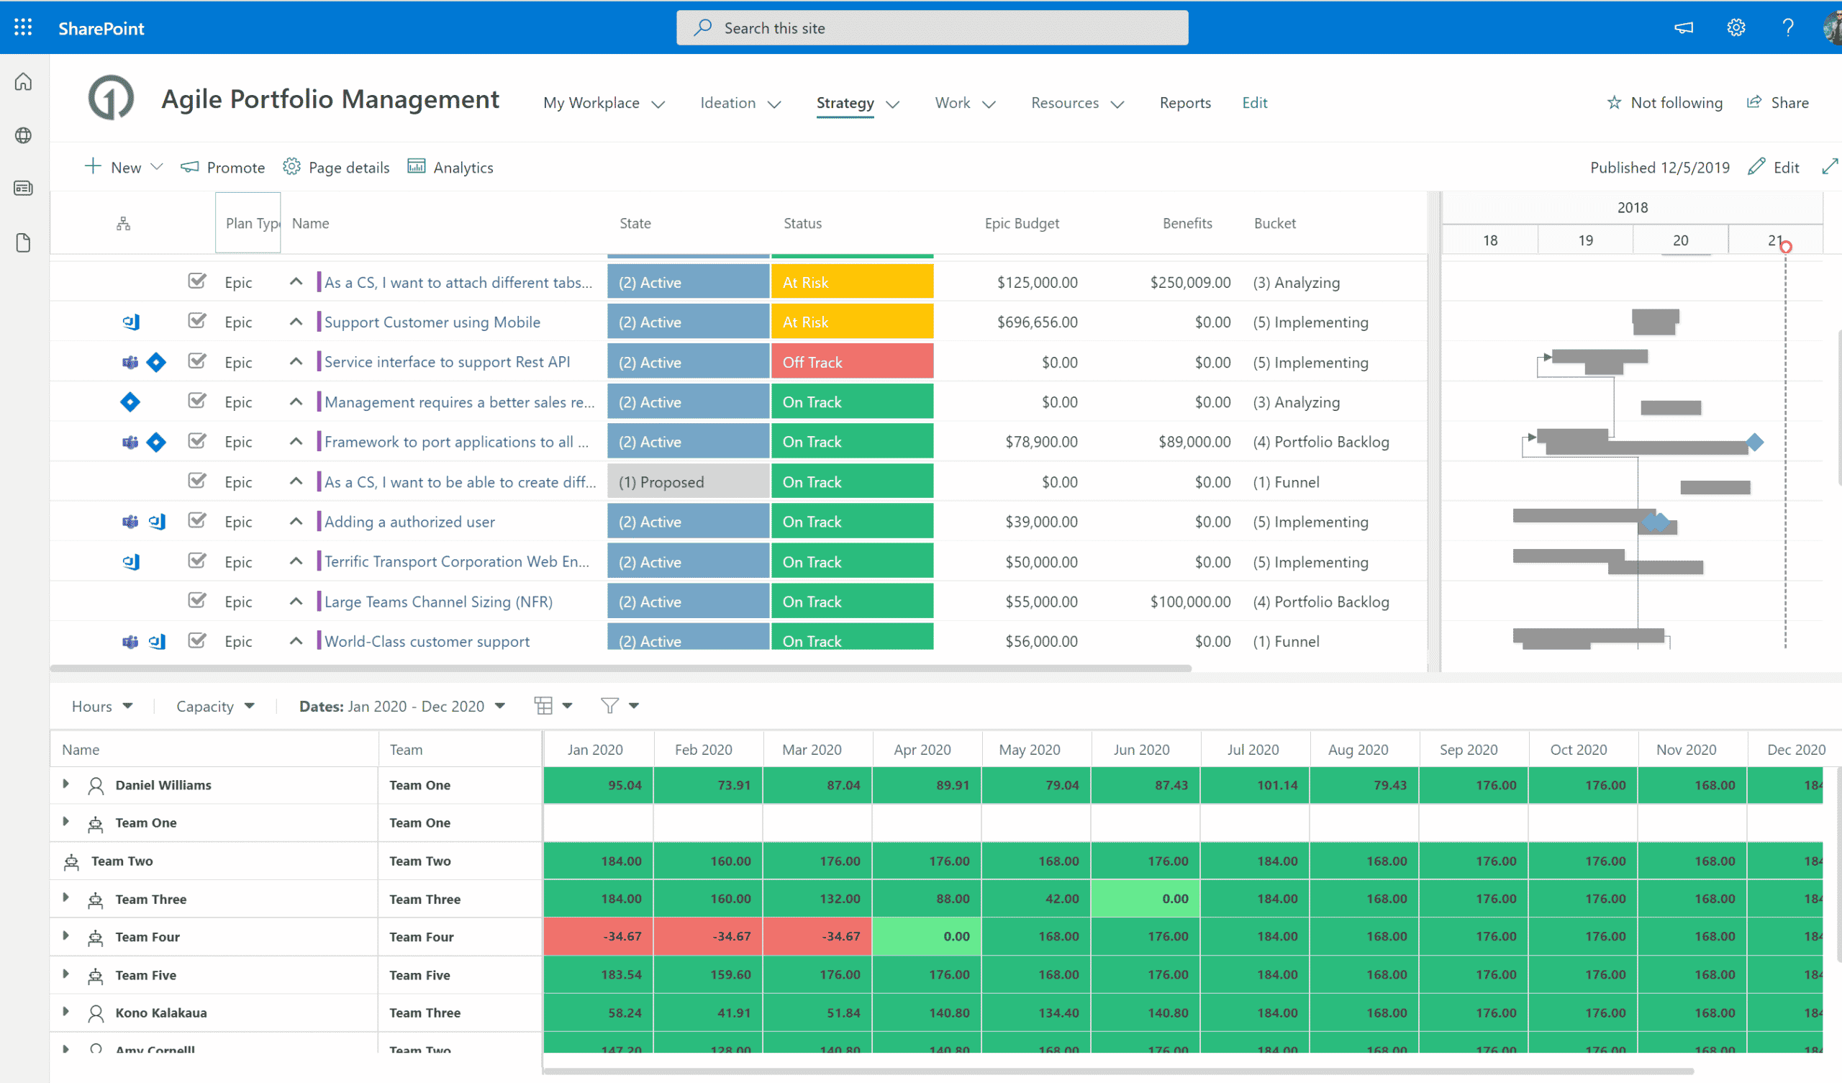
Task: Click the Search this site box
Action: pos(931,28)
